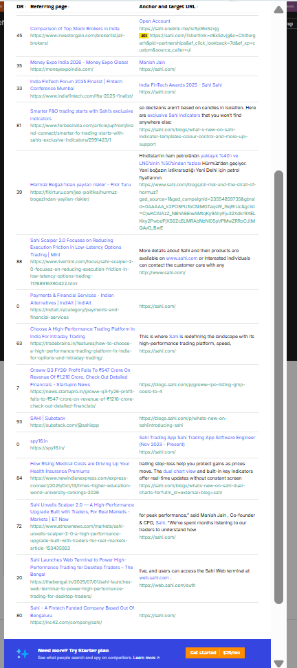Click the forbesindia.com article URL
This screenshot has width=297, height=668.
[81, 133]
